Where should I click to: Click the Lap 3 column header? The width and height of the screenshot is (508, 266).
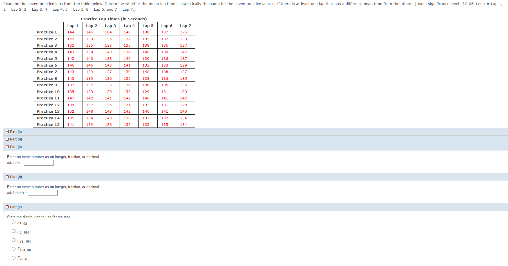[110, 26]
